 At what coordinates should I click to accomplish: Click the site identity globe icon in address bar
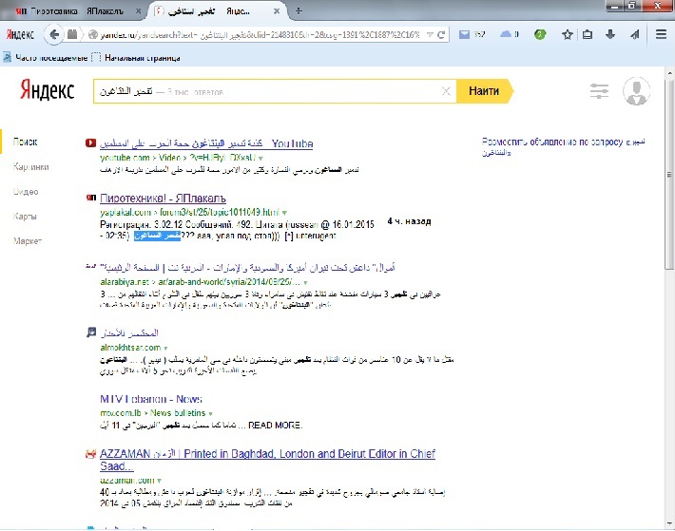coord(92,34)
